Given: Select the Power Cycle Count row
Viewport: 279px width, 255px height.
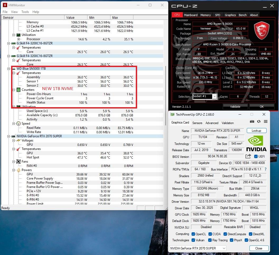Looking at the screenshot, I should click(82, 98).
